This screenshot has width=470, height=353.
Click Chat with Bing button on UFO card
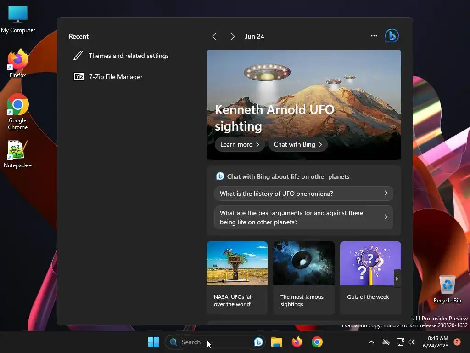298,144
